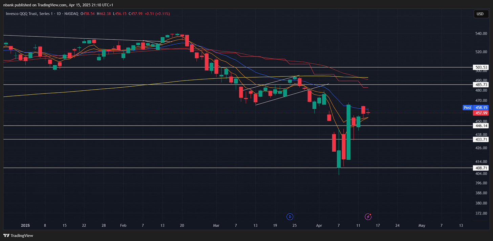Click the Feb date axis label

(x=123, y=225)
